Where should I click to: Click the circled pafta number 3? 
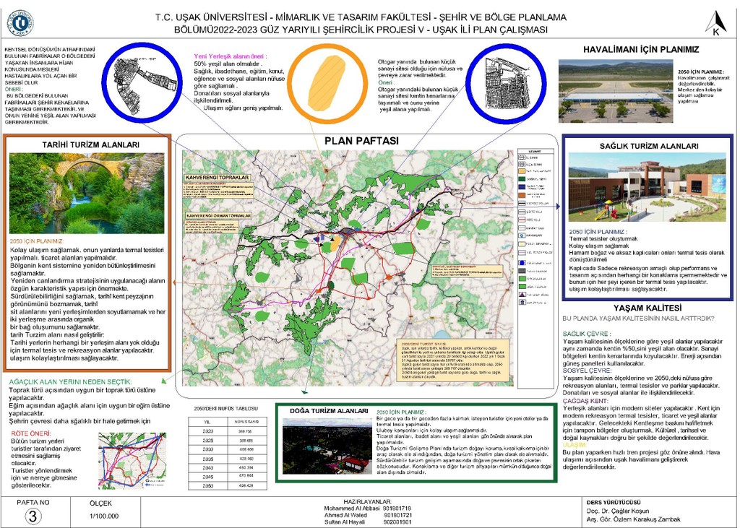tap(33, 516)
